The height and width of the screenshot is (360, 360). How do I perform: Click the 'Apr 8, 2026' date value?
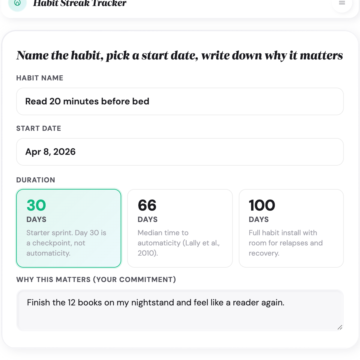point(50,152)
